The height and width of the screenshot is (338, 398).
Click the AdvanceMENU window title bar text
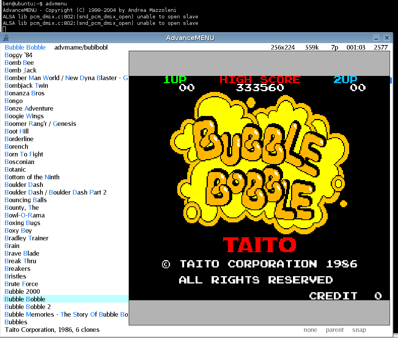(190, 38)
